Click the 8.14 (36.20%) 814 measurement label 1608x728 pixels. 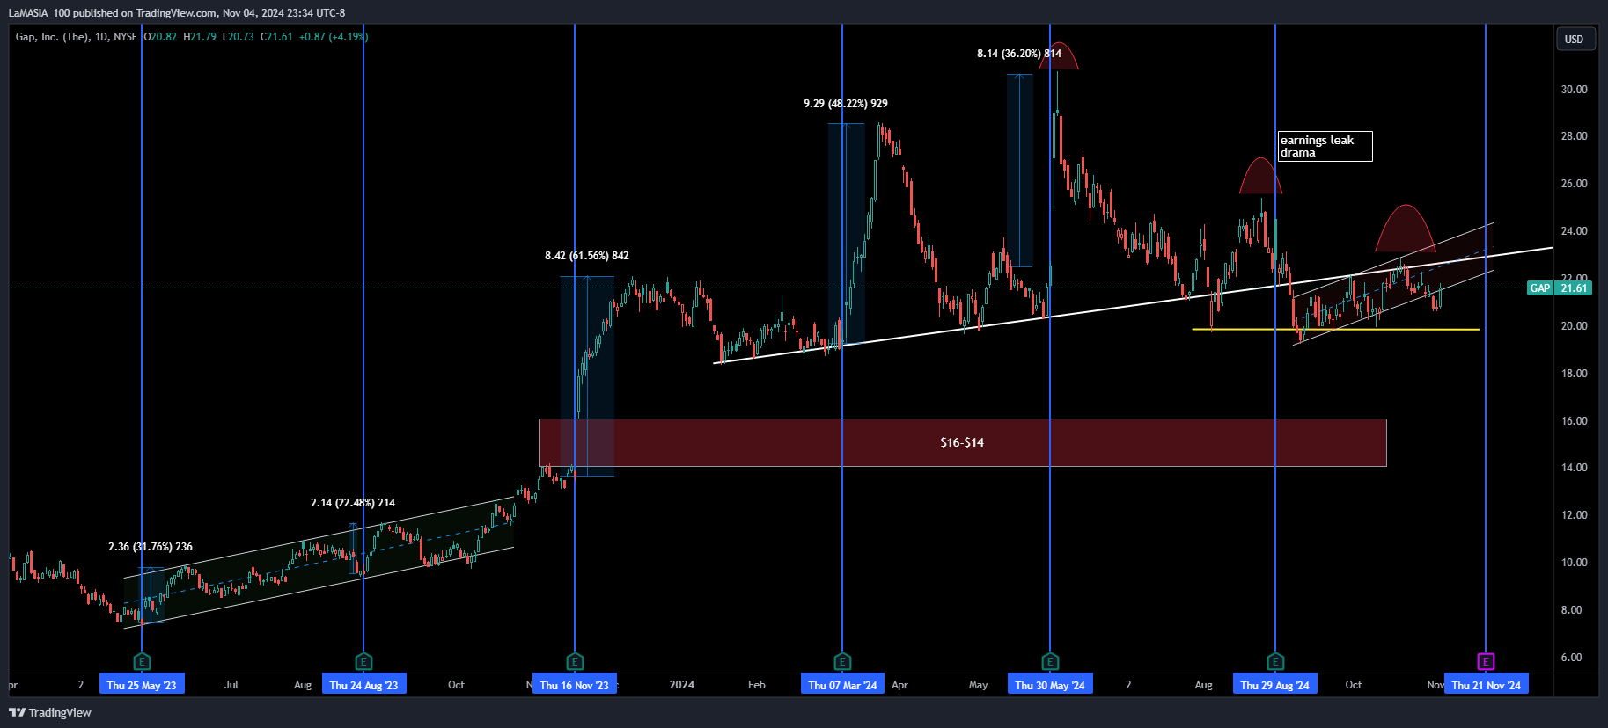pos(1019,54)
